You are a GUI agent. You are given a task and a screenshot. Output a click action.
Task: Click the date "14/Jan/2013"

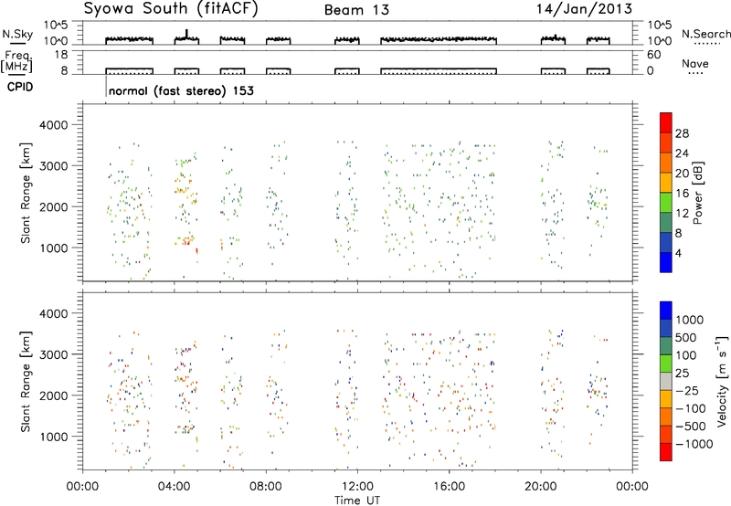coord(584,9)
